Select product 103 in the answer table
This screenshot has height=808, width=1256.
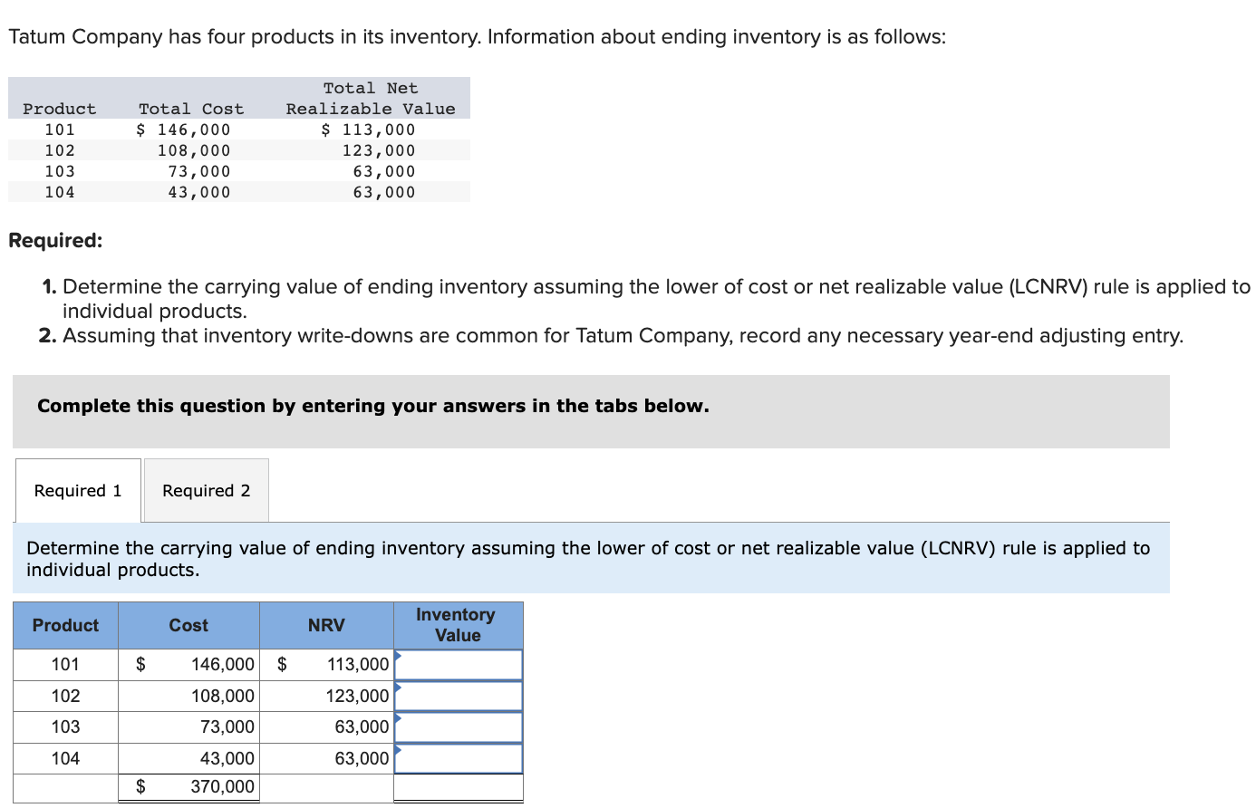click(65, 726)
